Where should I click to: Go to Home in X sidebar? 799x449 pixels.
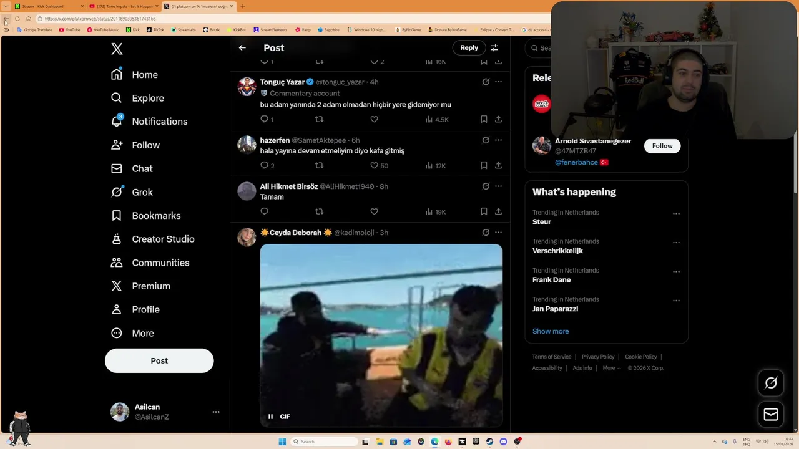coord(134,75)
